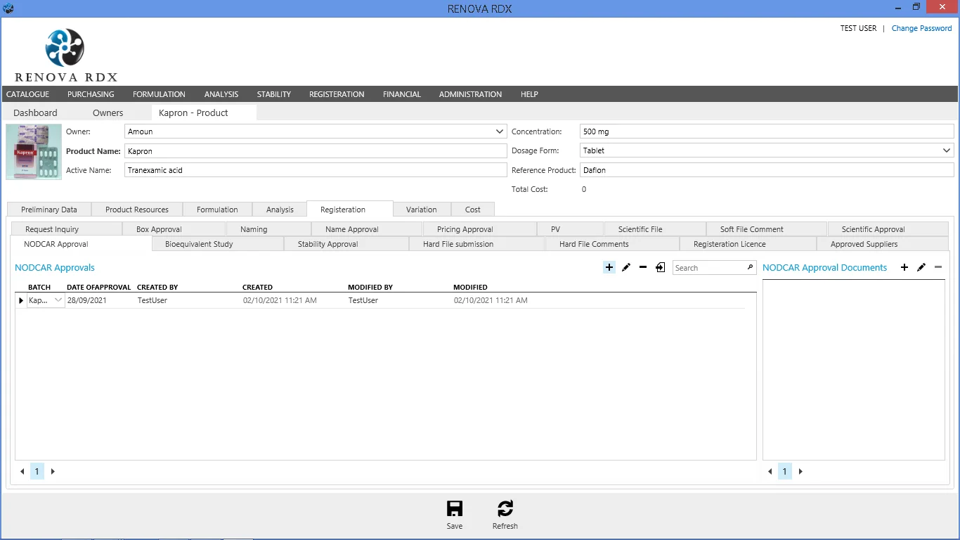Viewport: 960px width, 540px height.
Task: Go to next page in NODCAR Approvals pager
Action: [53, 472]
